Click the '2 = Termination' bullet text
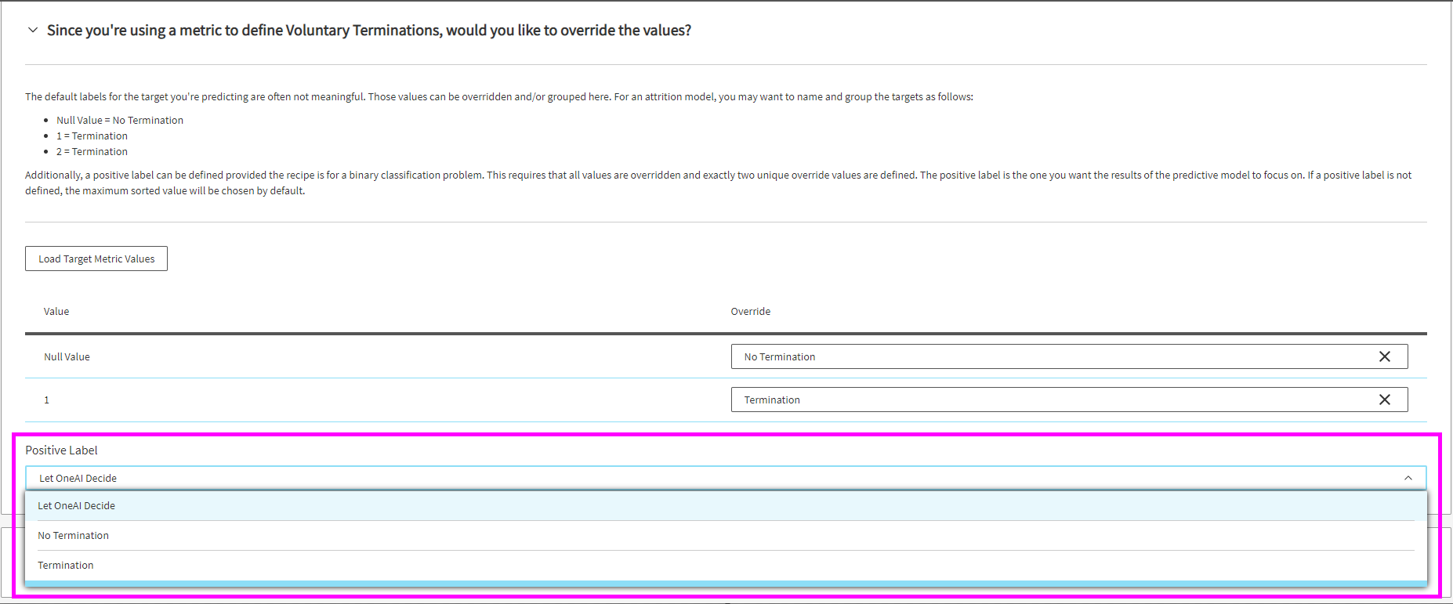This screenshot has width=1453, height=604. coord(92,152)
